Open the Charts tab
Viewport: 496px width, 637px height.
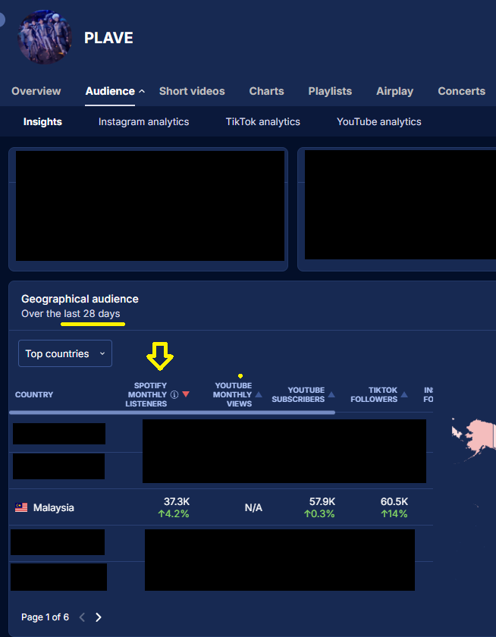point(266,91)
